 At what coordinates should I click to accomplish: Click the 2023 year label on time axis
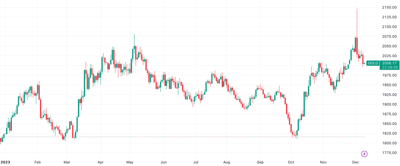[5, 162]
